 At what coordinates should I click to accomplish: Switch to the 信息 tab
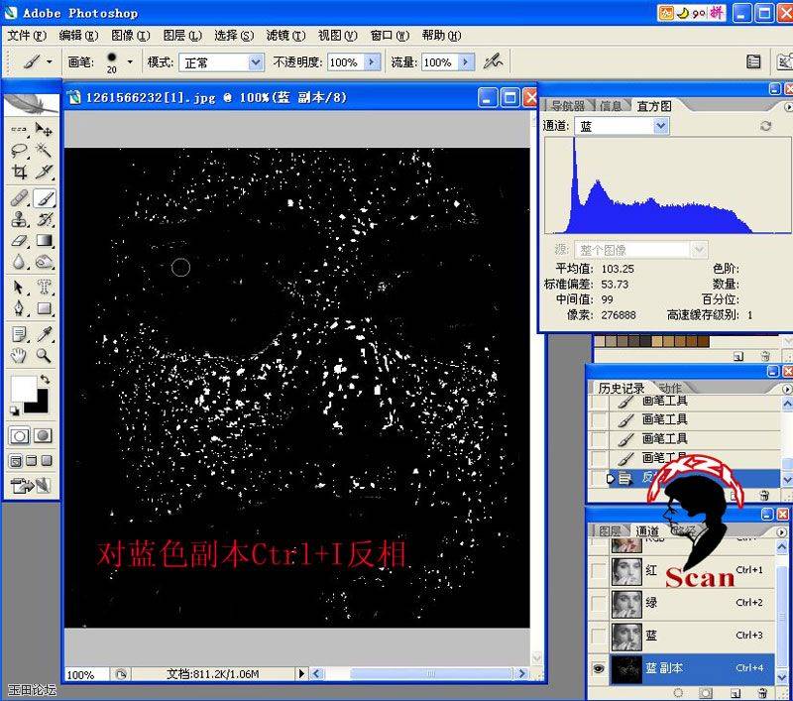[x=611, y=106]
